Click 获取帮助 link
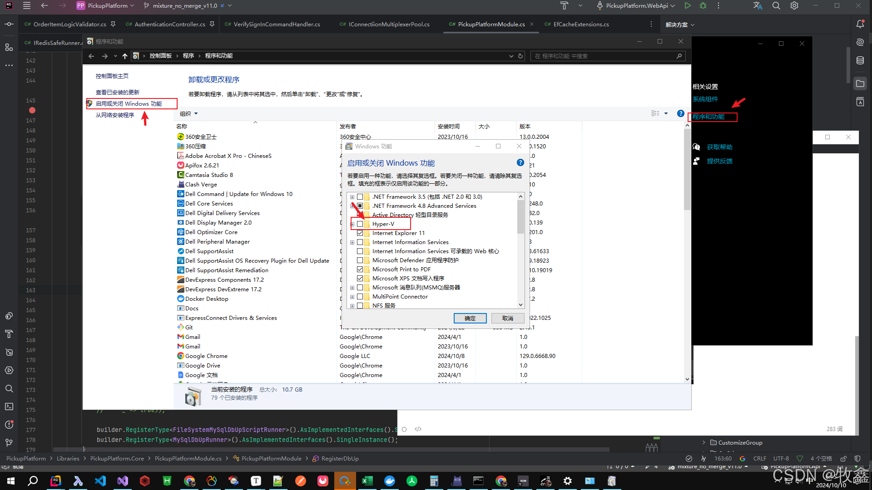This screenshot has width=872, height=490. (719, 147)
